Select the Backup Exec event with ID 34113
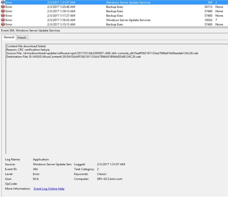This screenshot has height=197, width=228. [85, 7]
